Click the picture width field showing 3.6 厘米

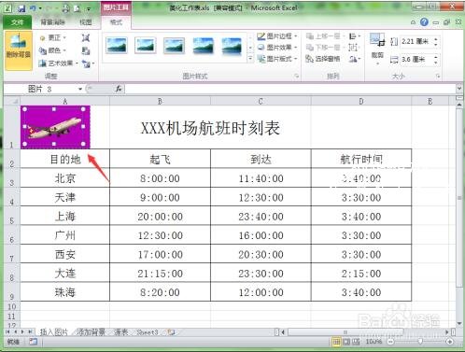[416, 60]
